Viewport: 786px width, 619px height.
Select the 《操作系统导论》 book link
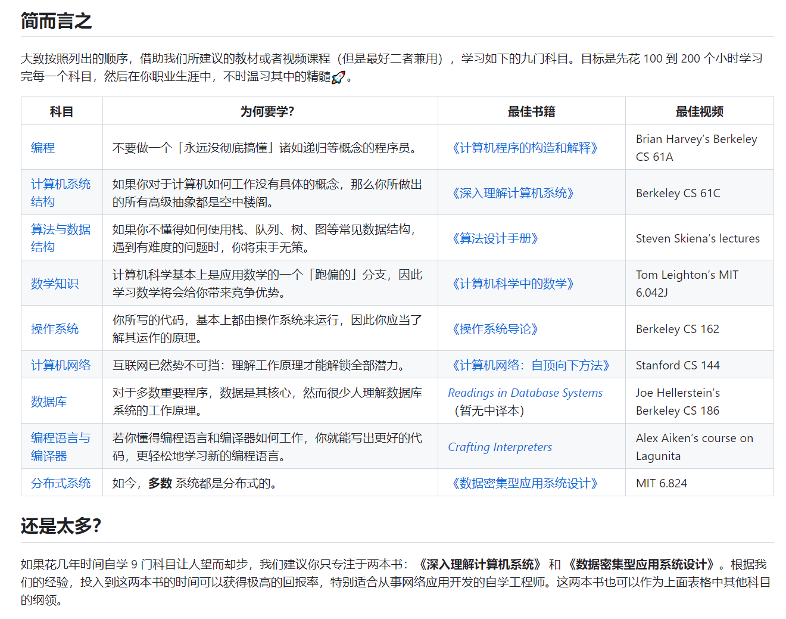coord(495,329)
